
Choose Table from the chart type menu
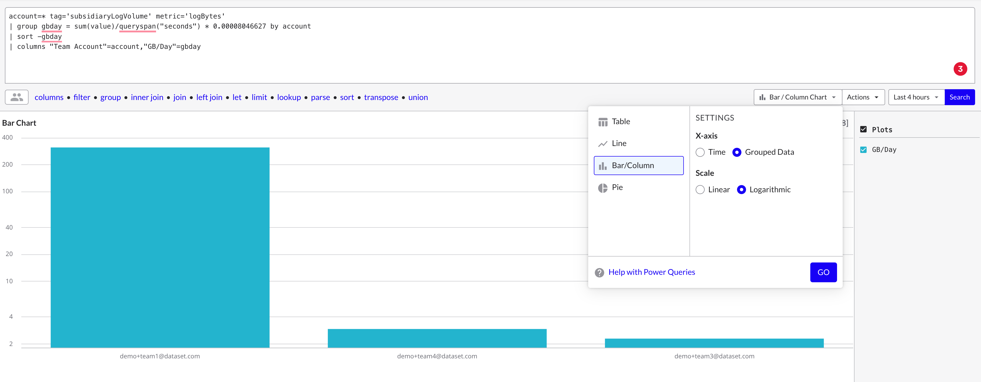621,122
